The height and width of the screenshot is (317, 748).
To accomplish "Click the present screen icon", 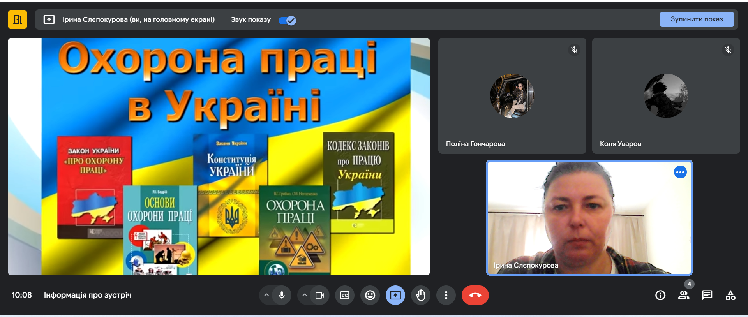I will click(395, 295).
